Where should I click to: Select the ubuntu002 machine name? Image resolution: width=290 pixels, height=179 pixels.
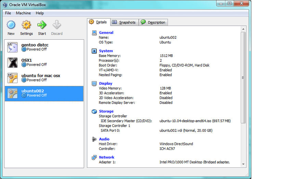coord(32,91)
